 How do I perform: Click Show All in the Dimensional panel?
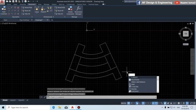59,11
